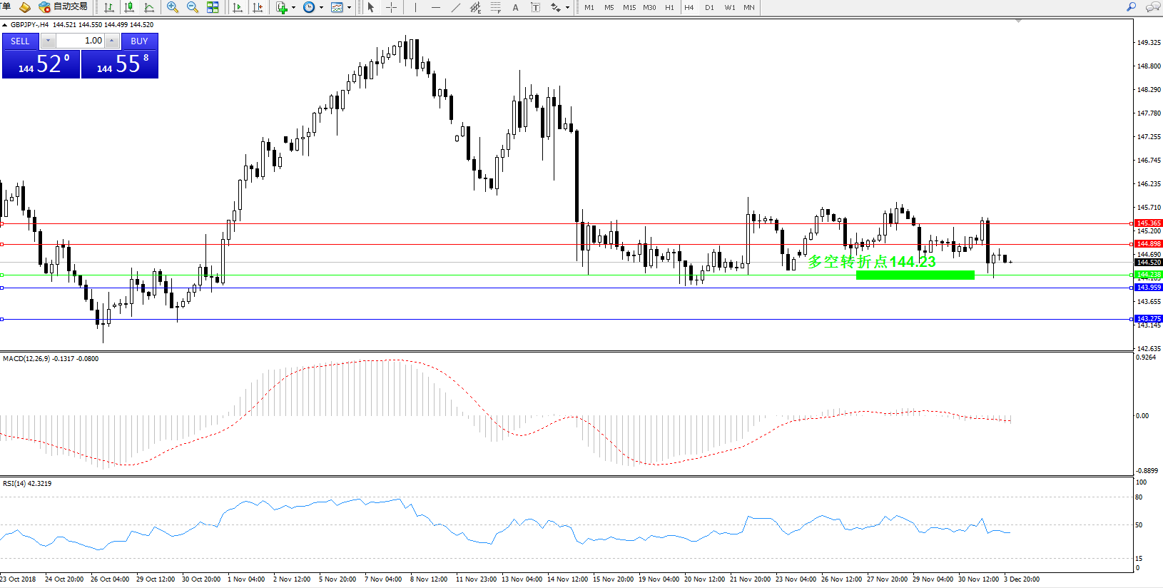Toggle line chart display mode
The width and height of the screenshot is (1163, 588).
pos(149,7)
